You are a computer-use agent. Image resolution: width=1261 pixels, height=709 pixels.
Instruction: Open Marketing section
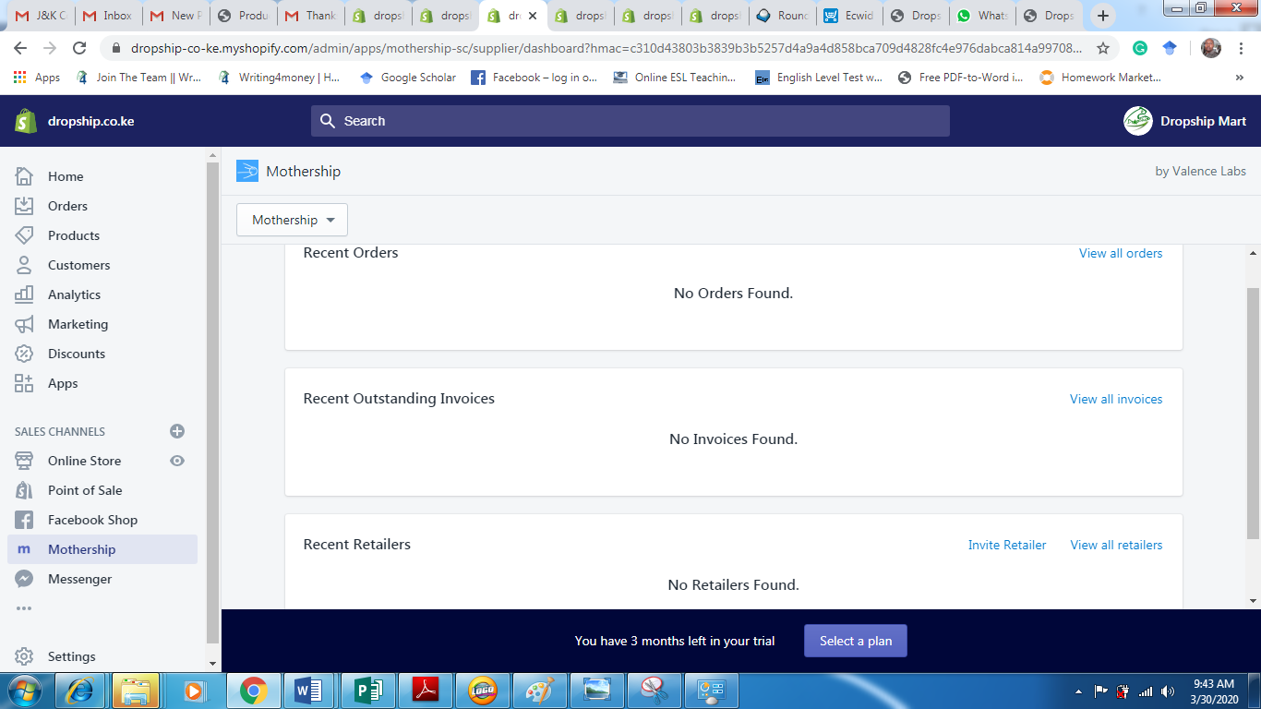pyautogui.click(x=78, y=324)
